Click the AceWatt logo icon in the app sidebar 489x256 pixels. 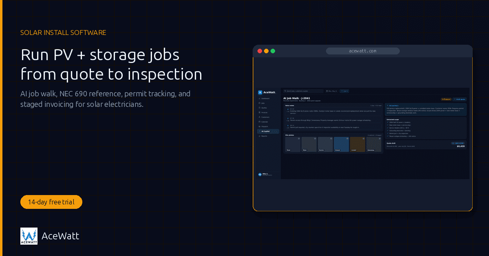[260, 92]
